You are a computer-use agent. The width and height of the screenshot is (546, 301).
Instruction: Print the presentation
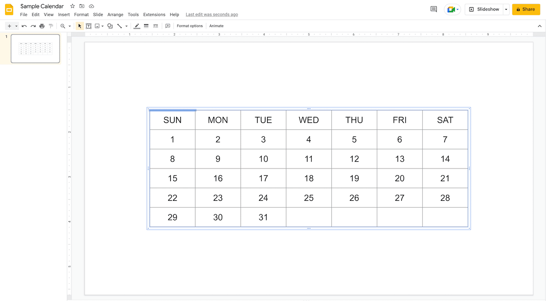42,26
